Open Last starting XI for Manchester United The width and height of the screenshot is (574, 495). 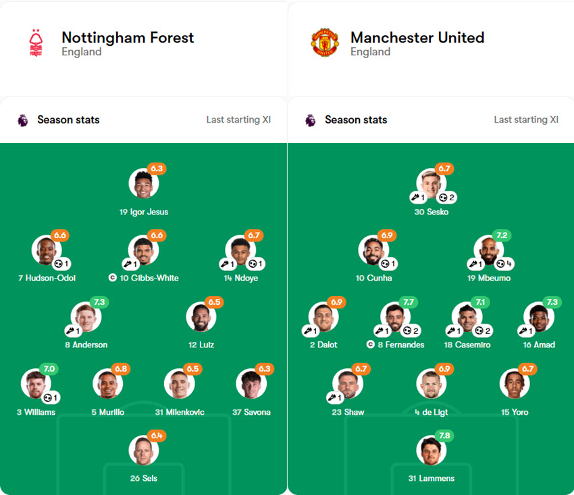[525, 120]
